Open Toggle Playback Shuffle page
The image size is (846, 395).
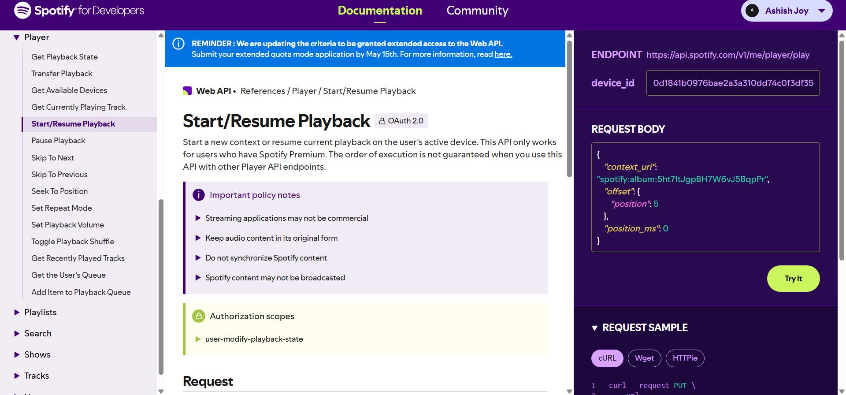point(73,242)
